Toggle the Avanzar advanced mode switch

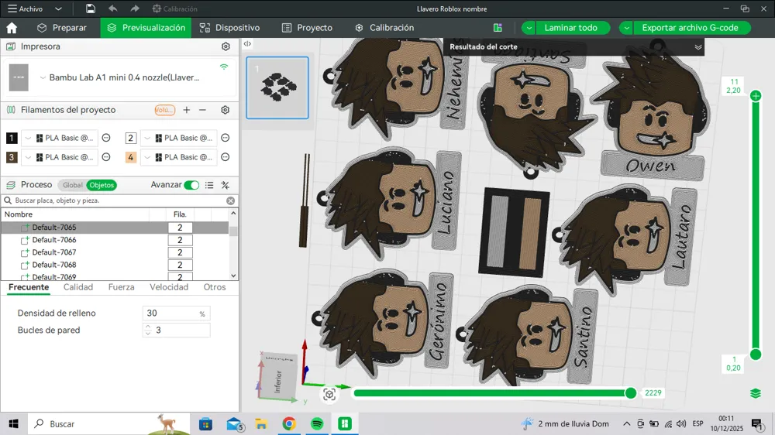point(191,185)
